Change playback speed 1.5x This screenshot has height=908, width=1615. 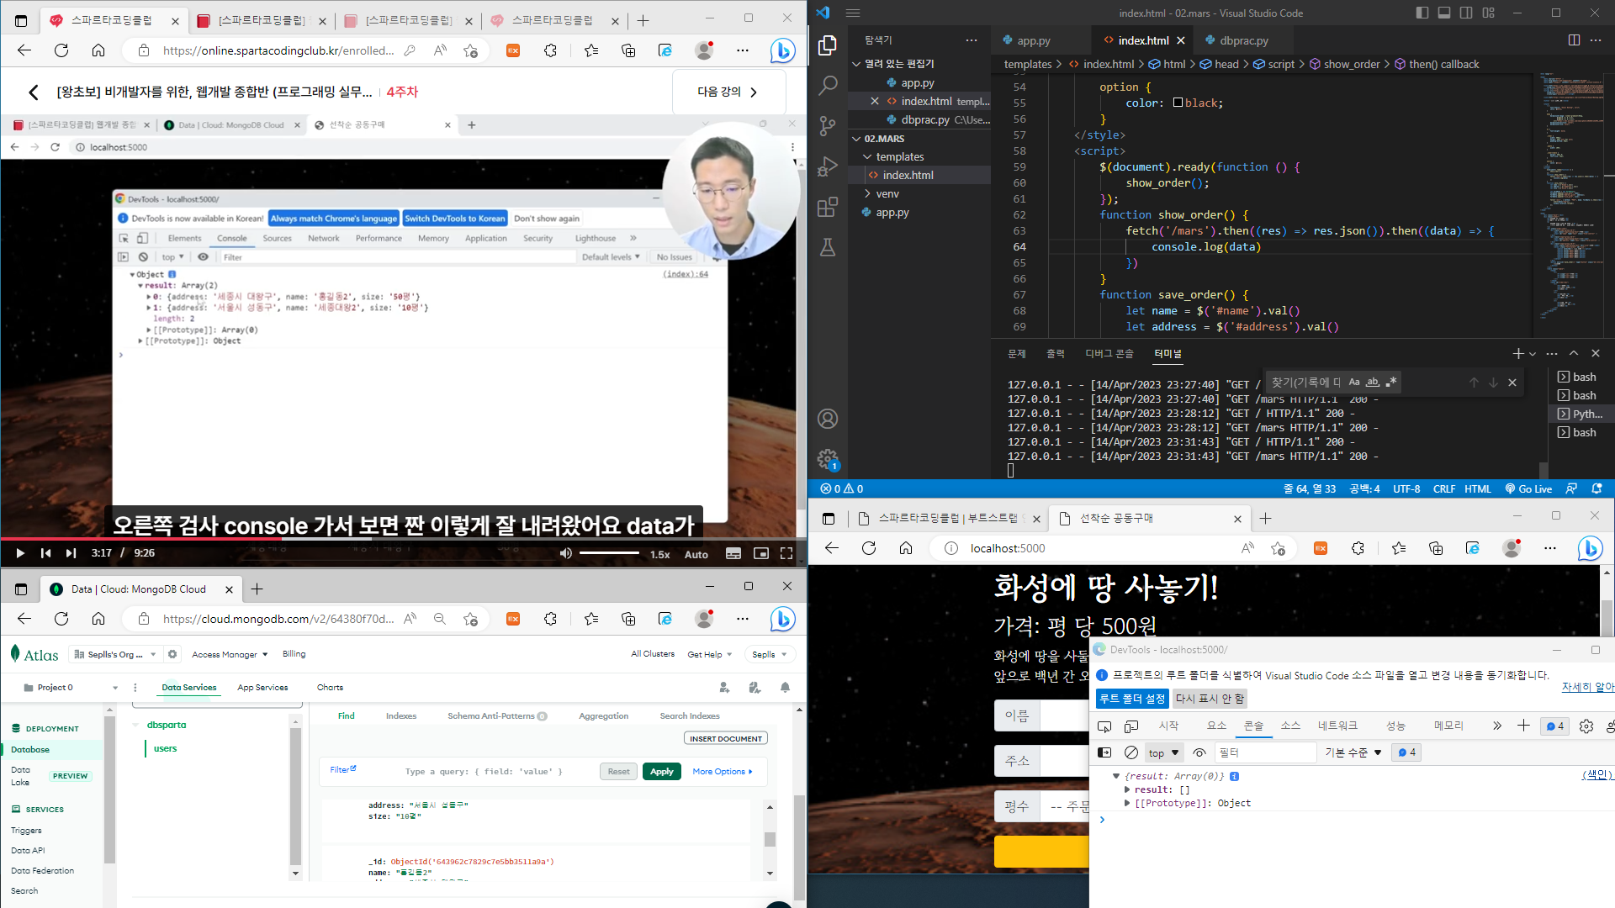coord(660,554)
